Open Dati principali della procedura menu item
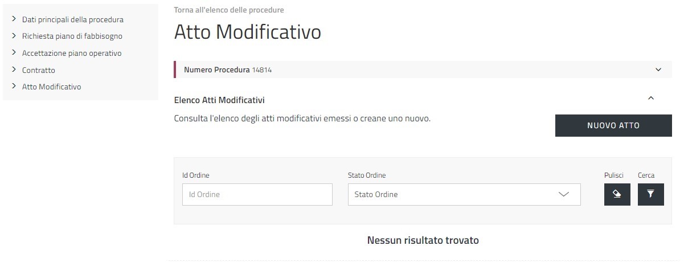This screenshot has width=684, height=262. (x=73, y=19)
